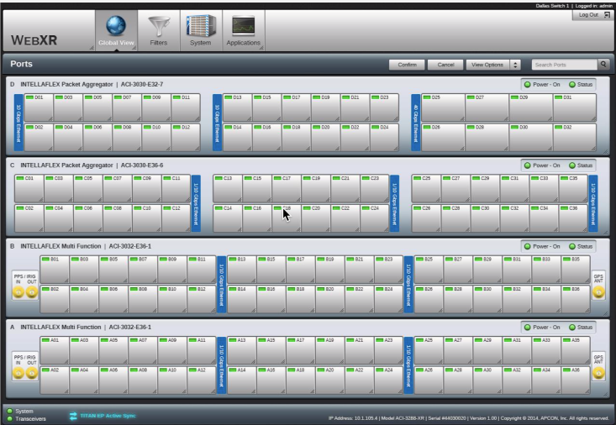The width and height of the screenshot is (616, 425).
Task: Open the Filters funnel icon
Action: (159, 26)
